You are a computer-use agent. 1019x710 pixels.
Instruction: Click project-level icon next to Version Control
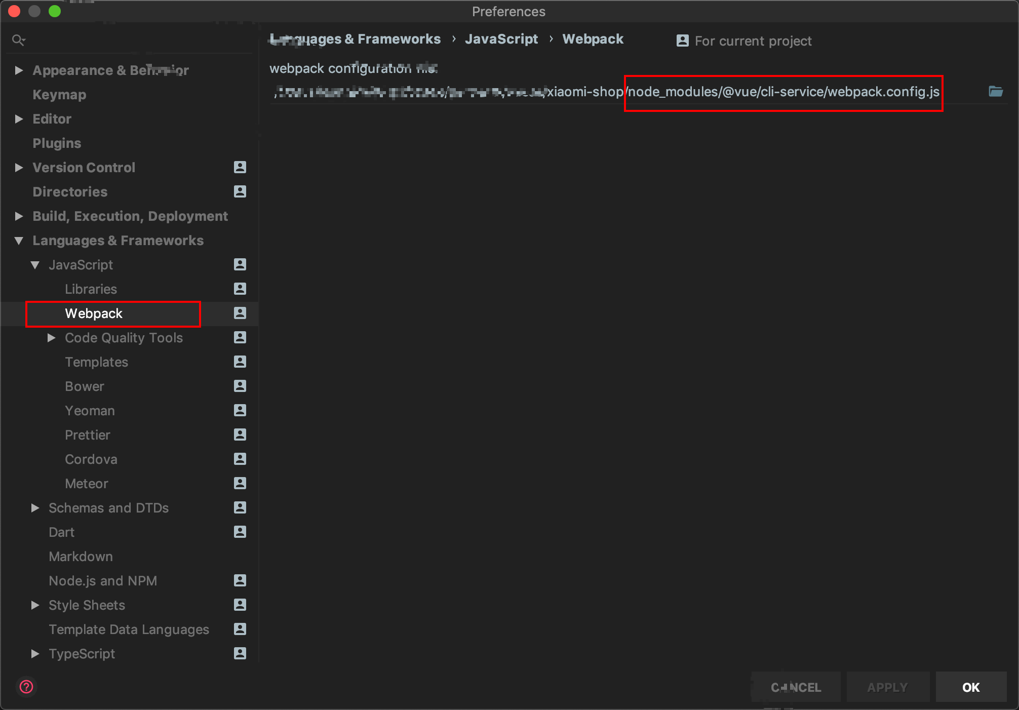(x=240, y=167)
